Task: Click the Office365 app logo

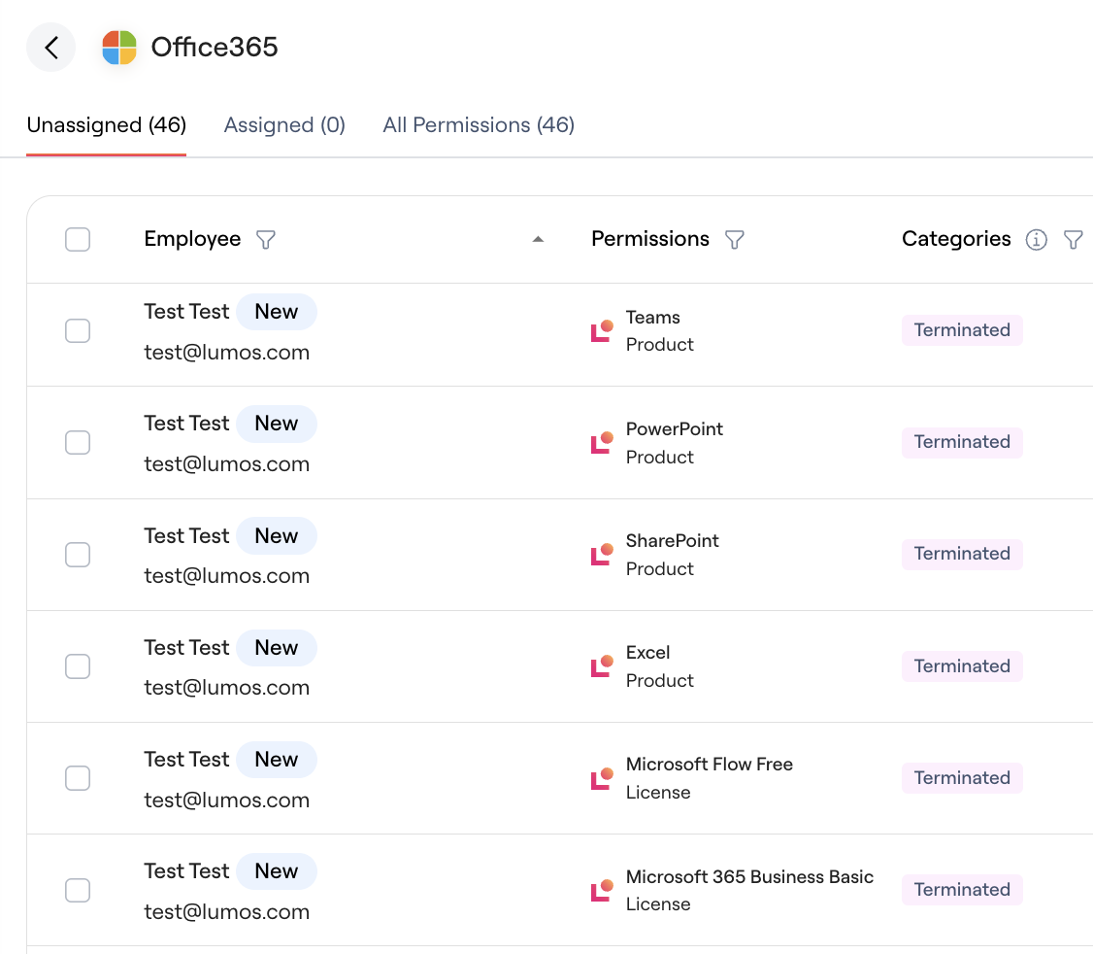Action: tap(119, 48)
